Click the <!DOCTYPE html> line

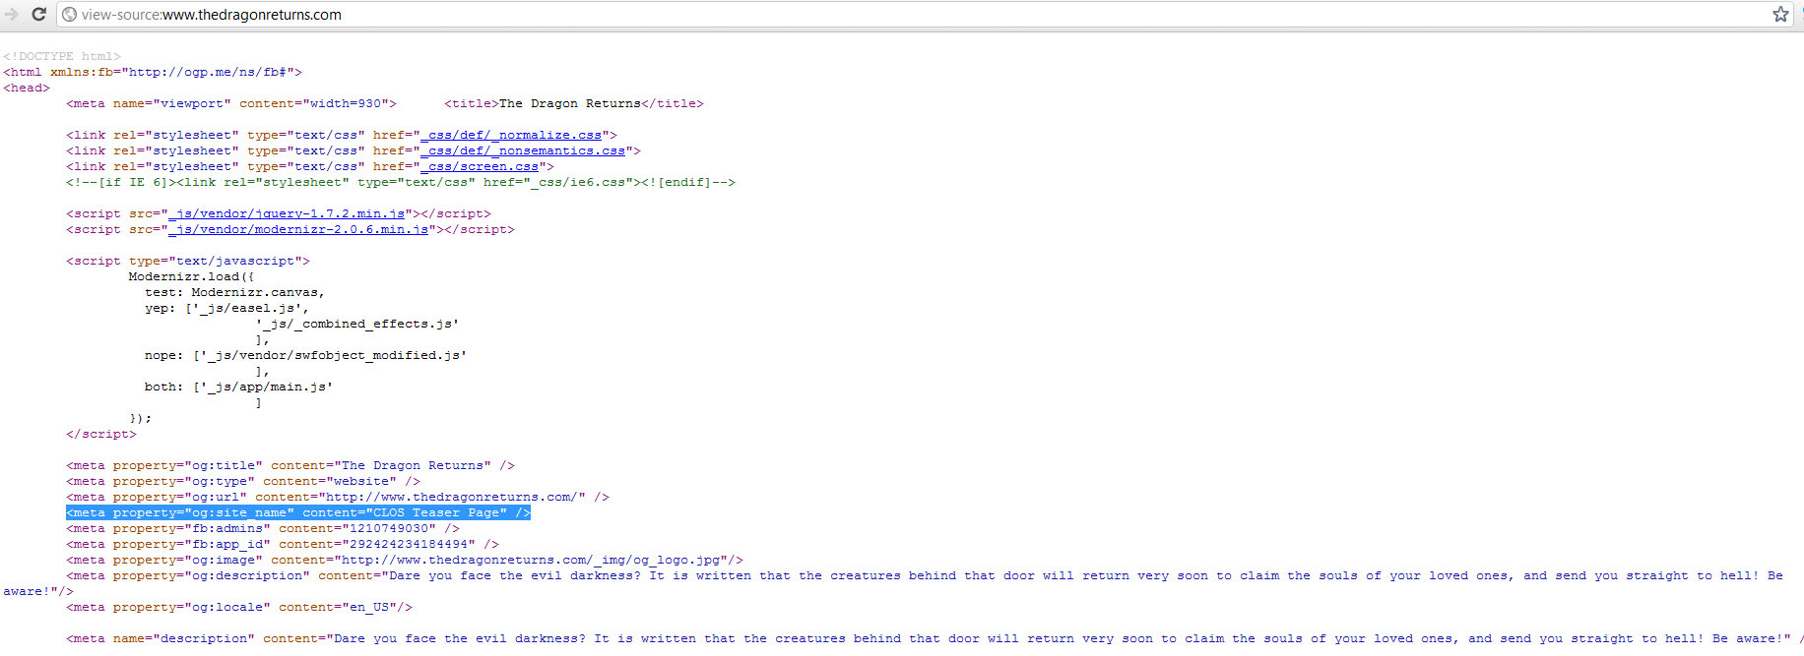click(62, 56)
